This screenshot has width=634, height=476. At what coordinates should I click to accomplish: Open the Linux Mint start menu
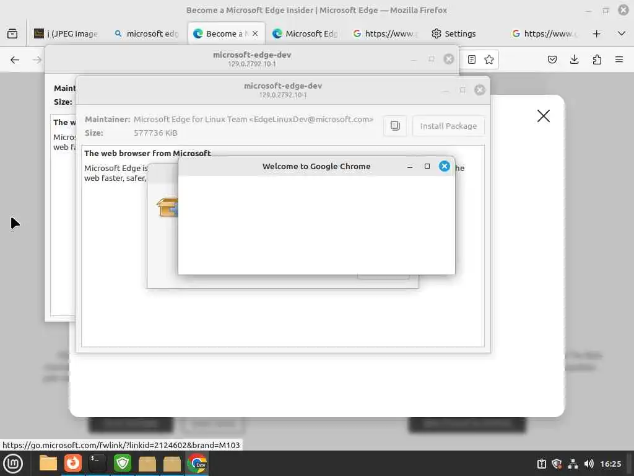[13, 464]
